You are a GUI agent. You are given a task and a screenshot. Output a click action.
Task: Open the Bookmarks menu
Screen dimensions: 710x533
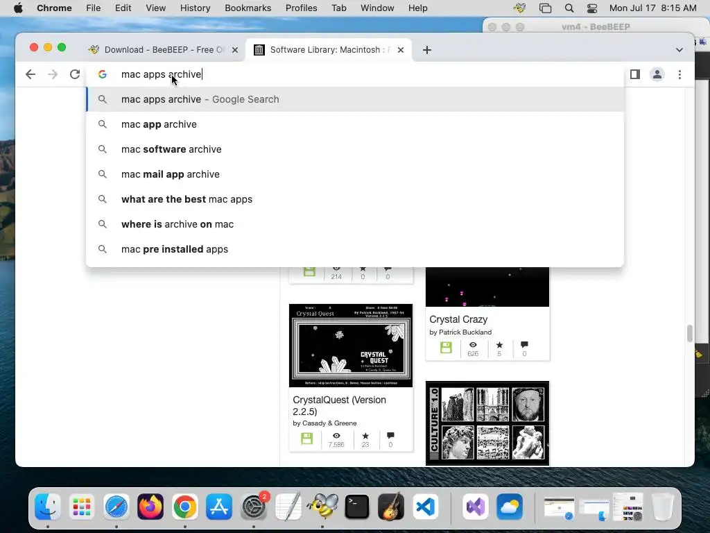[248, 8]
